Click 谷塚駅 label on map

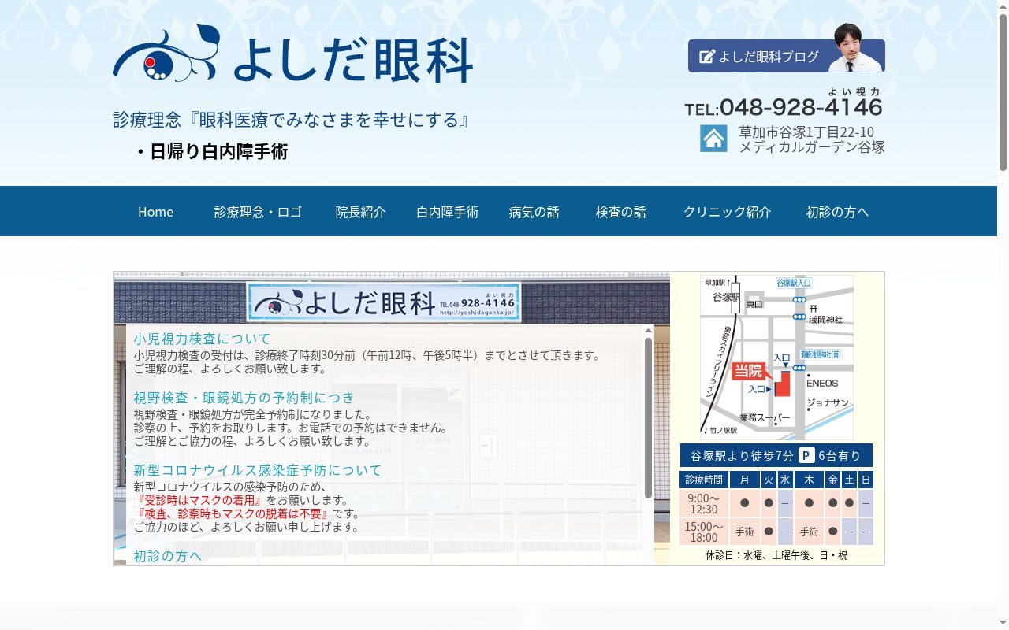click(x=726, y=298)
